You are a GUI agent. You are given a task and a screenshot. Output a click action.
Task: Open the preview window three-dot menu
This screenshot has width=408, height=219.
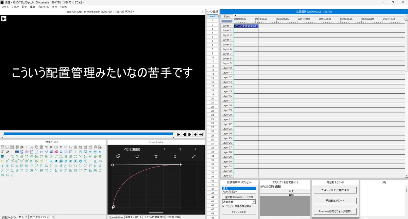coord(203,12)
